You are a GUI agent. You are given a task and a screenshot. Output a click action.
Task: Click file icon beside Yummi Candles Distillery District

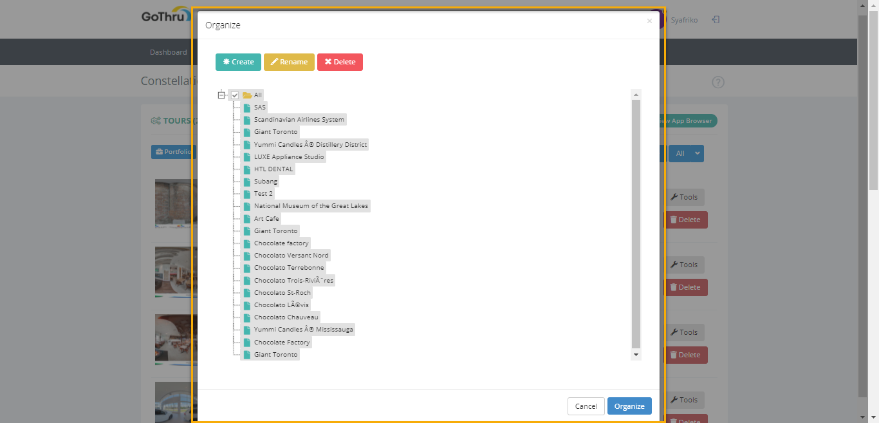[x=247, y=144]
